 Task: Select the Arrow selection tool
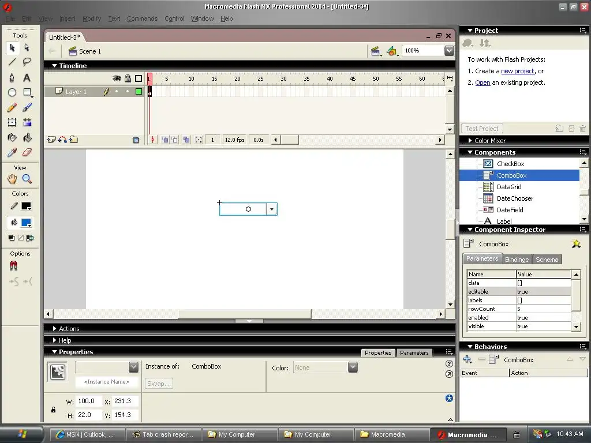[12, 47]
